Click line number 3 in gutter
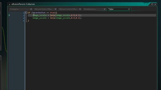Image resolution: width=161 pixels, height=90 pixels. click(x=23, y=18)
